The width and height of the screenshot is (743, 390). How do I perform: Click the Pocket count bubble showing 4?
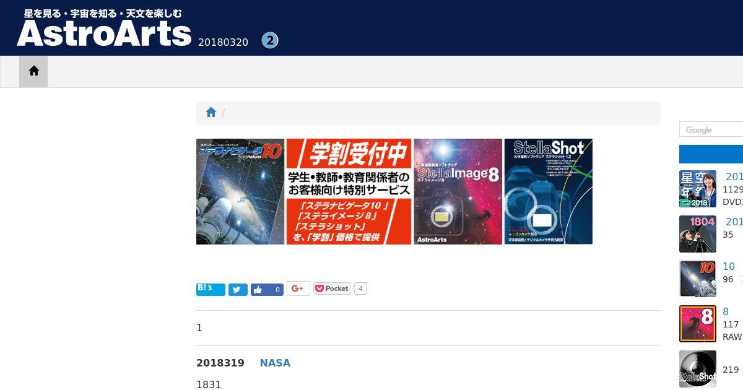pos(360,288)
